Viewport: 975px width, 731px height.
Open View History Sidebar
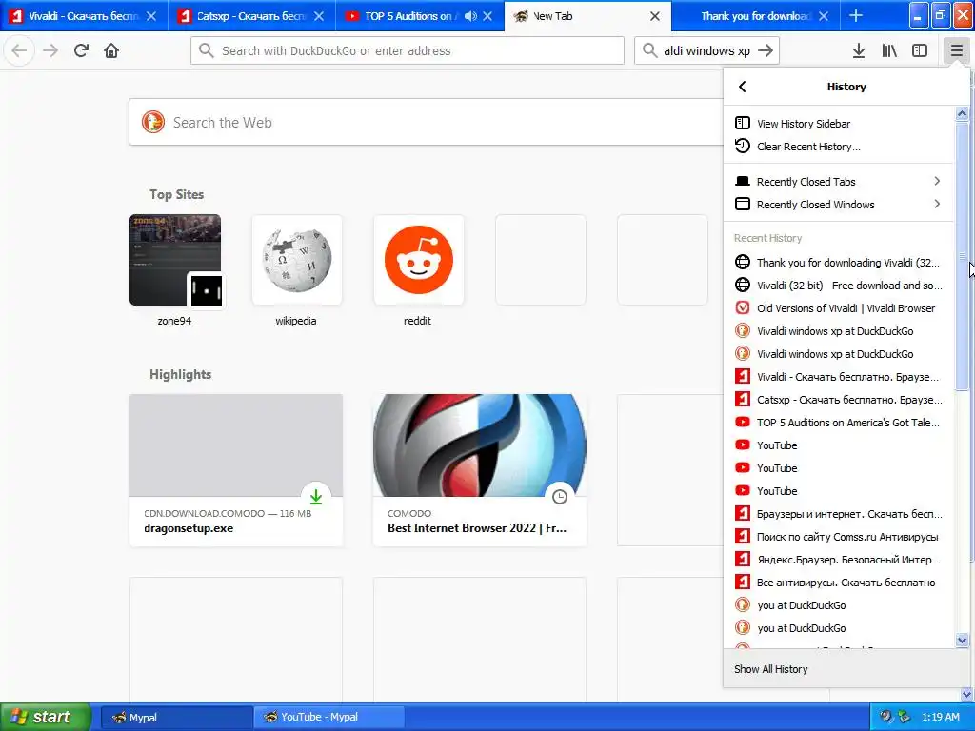(x=838, y=124)
